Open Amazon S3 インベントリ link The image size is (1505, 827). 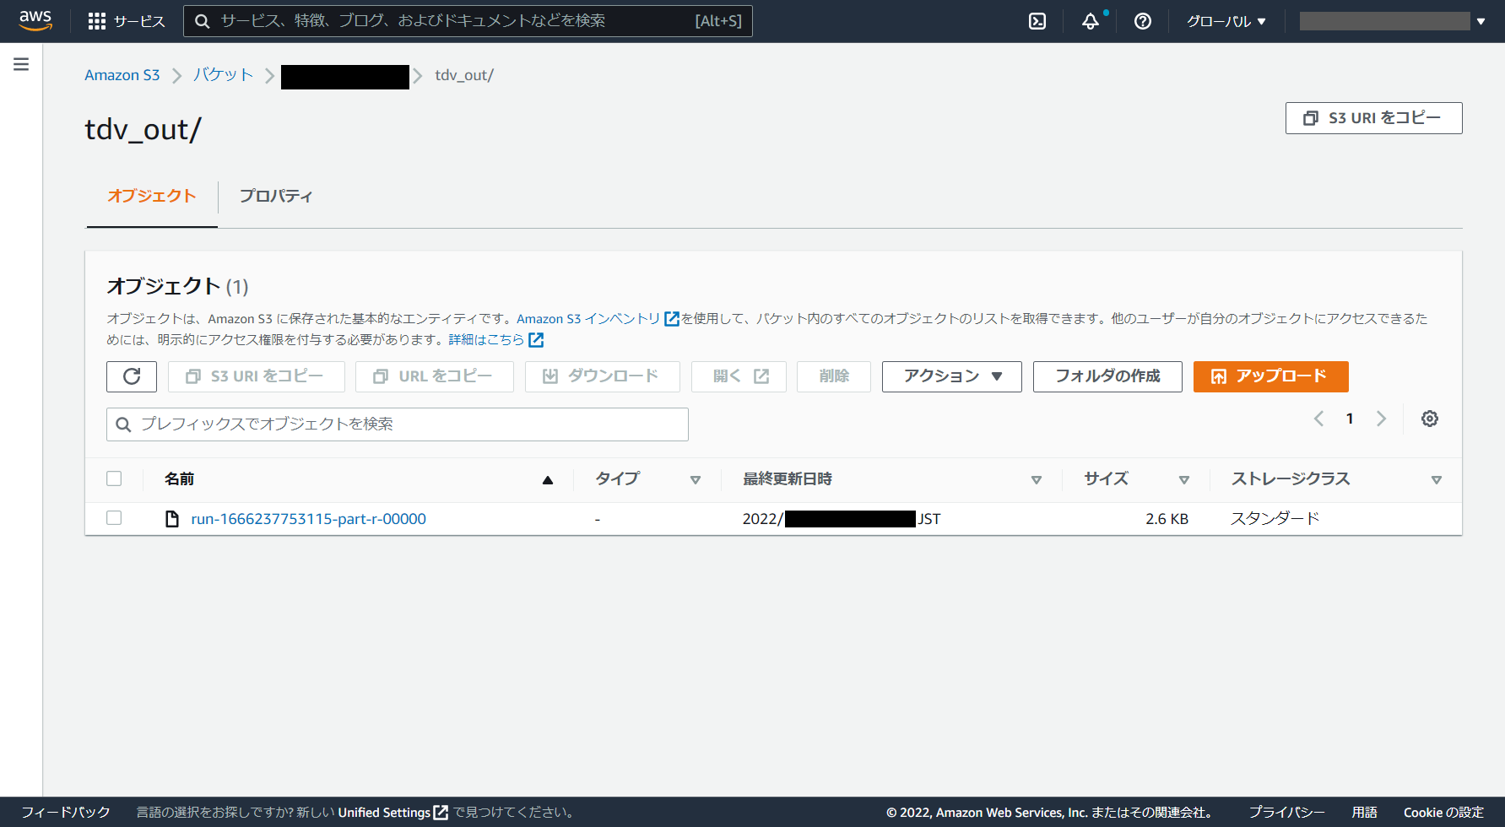click(588, 319)
